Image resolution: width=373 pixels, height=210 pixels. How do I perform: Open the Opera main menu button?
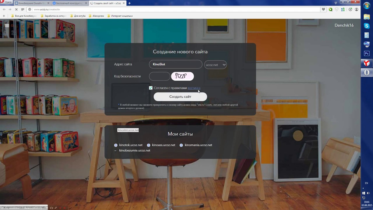[6, 2]
